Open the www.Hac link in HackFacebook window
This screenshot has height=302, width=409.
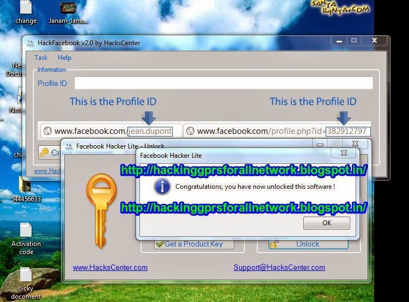(47, 171)
